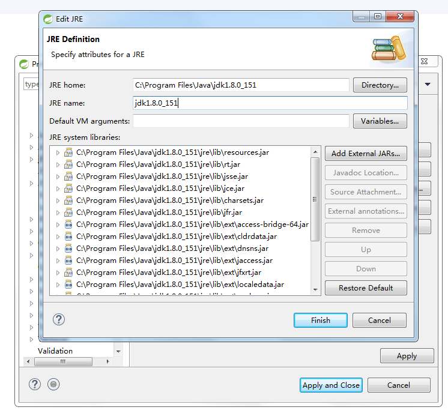Maximize the Edit JRE dialog
The height and width of the screenshot is (416, 448).
[x=378, y=17]
